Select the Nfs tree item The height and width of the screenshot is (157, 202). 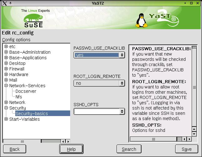pyautogui.click(x=19, y=97)
